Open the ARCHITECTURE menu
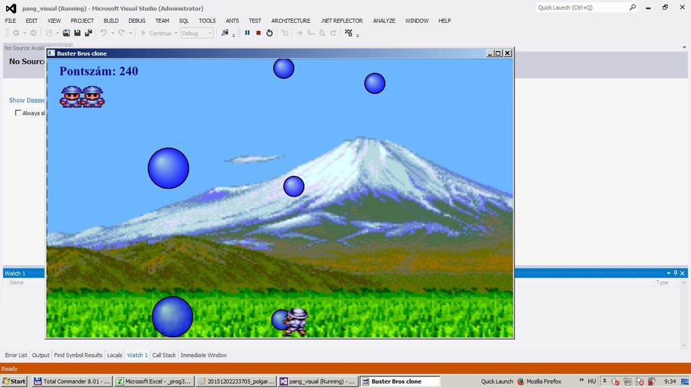The height and width of the screenshot is (388, 691). click(x=291, y=21)
